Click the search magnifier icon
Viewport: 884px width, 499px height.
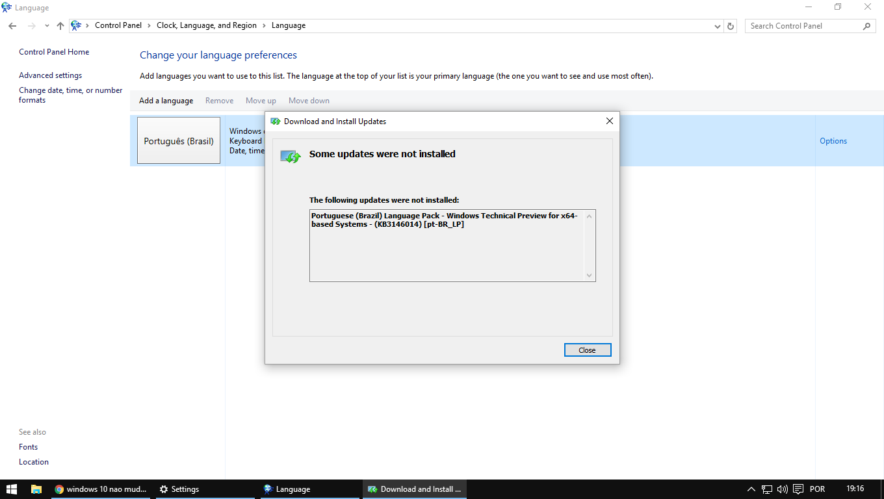pos(866,26)
